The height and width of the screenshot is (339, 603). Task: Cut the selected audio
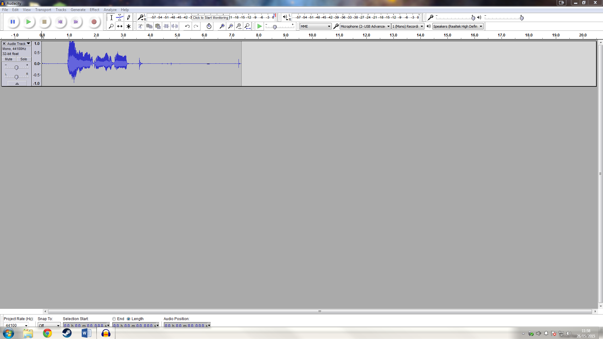point(141,26)
